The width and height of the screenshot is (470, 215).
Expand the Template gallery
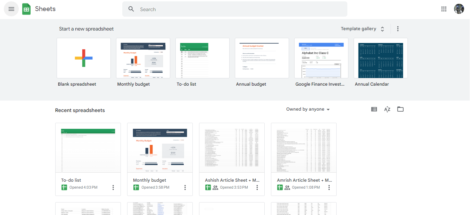click(x=363, y=29)
